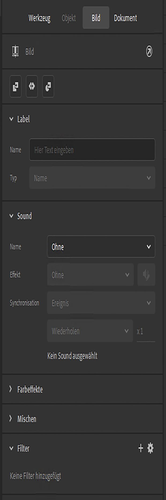Click the circled arrow icon beside Bild
The image size is (166, 500).
149,51
